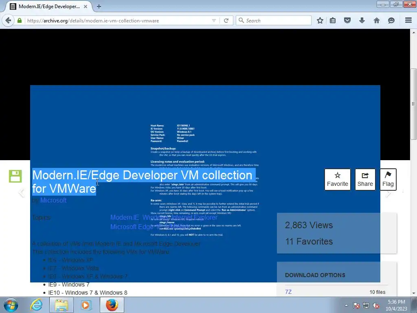Click the green floppy disk software icon

tap(15, 176)
